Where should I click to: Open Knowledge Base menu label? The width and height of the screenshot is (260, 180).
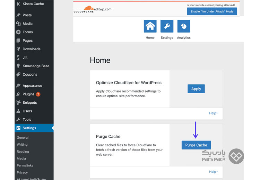[x=36, y=66]
